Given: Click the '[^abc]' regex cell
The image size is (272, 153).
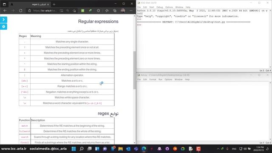Looking at the screenshot, I should click(x=25, y=92).
